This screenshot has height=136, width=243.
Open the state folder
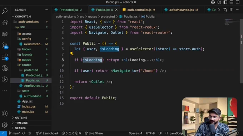(31, 91)
